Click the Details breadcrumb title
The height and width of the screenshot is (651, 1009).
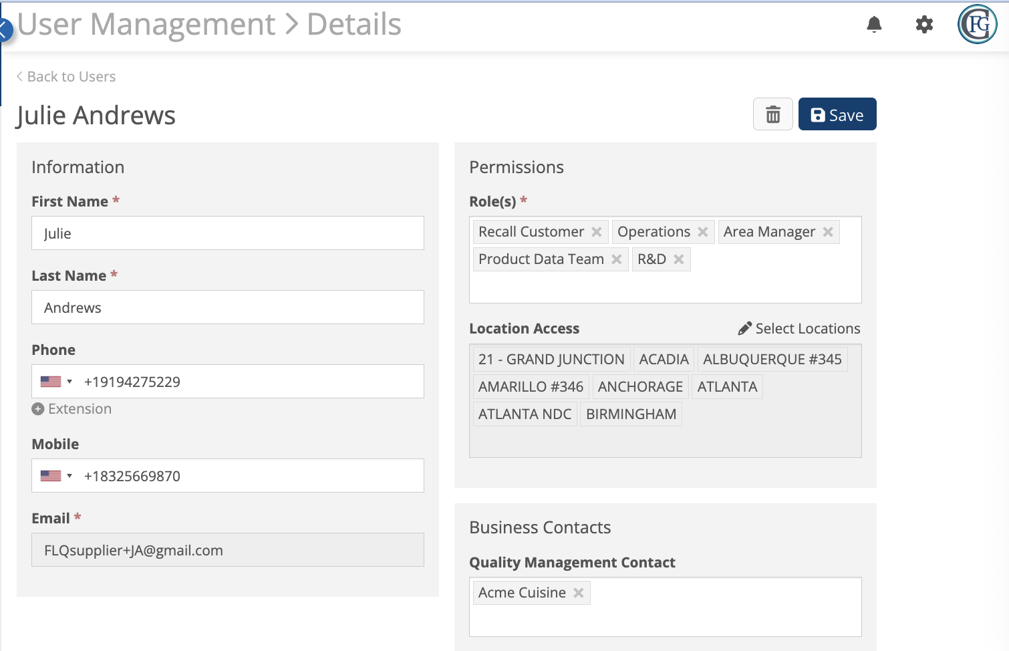coord(353,25)
